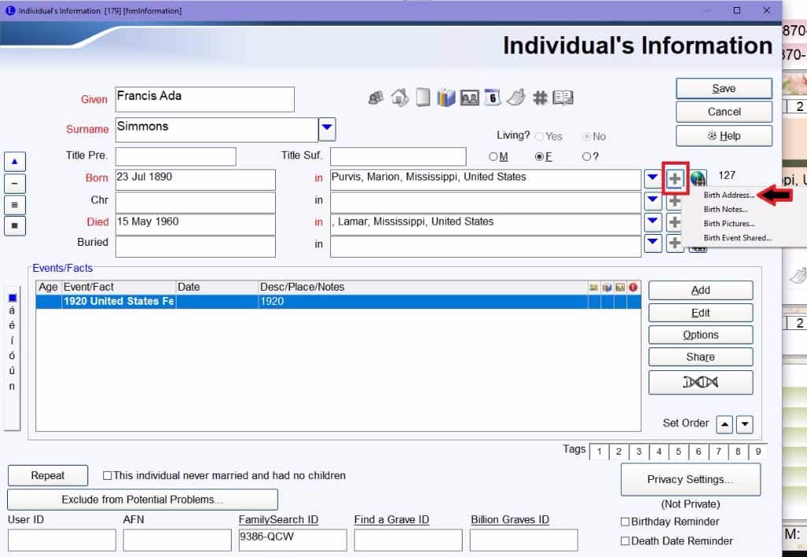Image resolution: width=807 pixels, height=557 pixels.
Task: Click the Repeat button
Action: click(48, 476)
